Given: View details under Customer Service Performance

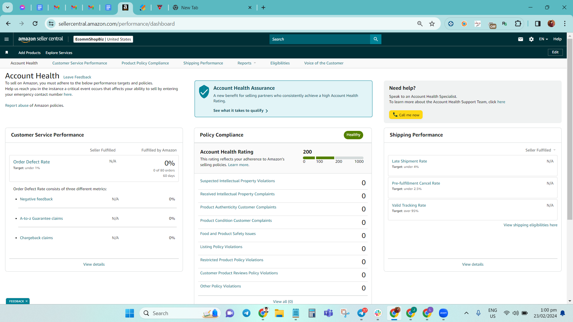Looking at the screenshot, I should [94, 264].
